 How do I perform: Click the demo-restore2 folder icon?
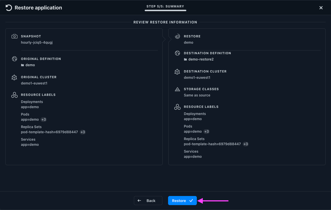pyautogui.click(x=185, y=59)
